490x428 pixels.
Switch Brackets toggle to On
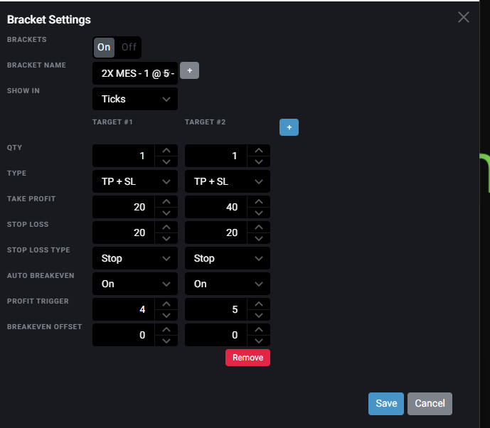[104, 47]
